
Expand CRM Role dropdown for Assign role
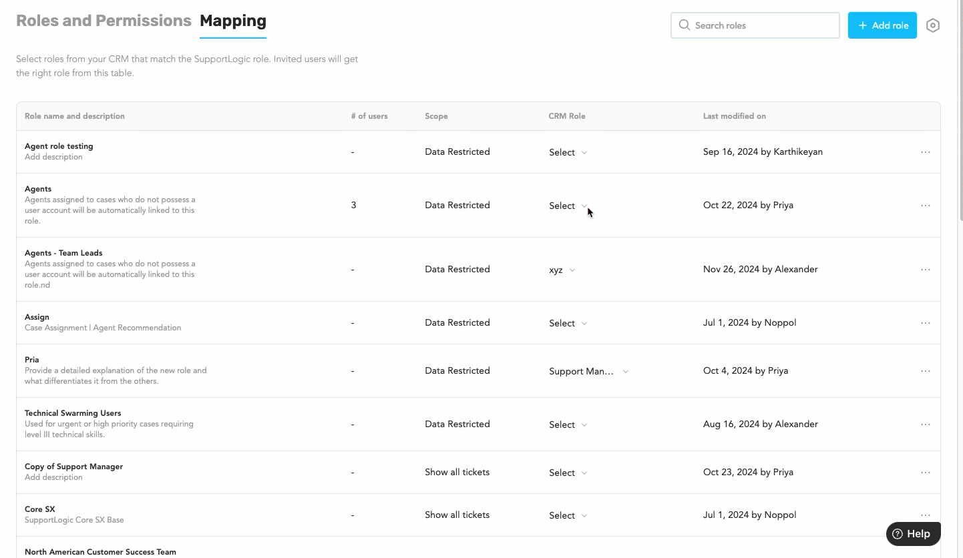click(568, 323)
